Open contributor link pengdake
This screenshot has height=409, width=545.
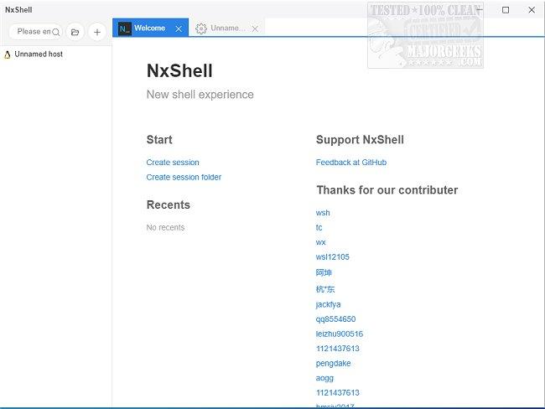(x=333, y=364)
